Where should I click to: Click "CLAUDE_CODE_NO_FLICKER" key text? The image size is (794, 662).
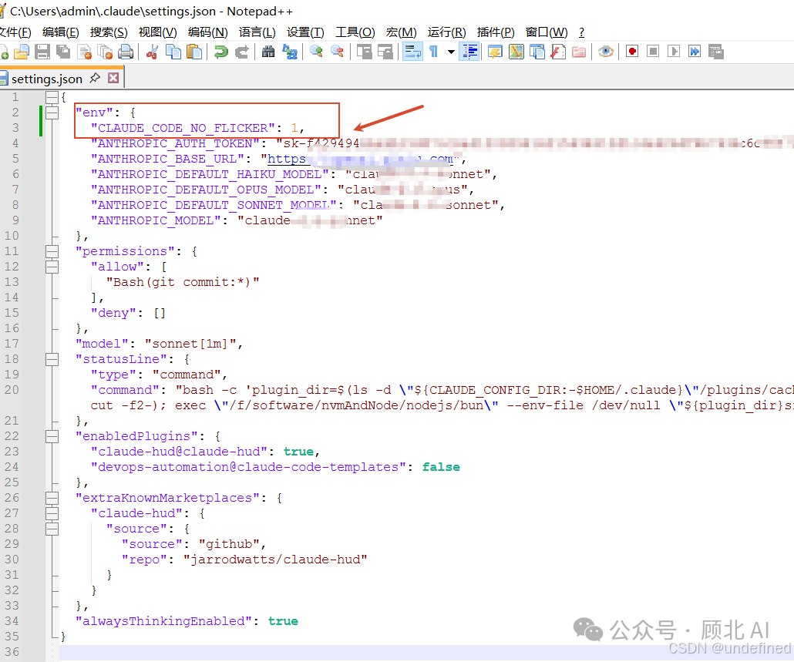click(183, 128)
